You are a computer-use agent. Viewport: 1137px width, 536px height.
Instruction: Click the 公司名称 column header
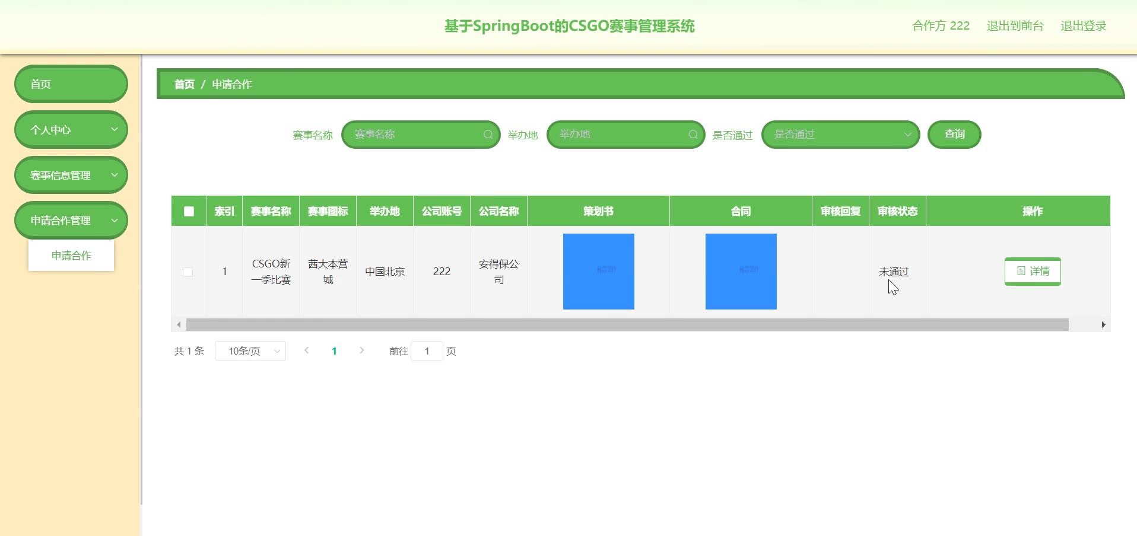click(498, 211)
